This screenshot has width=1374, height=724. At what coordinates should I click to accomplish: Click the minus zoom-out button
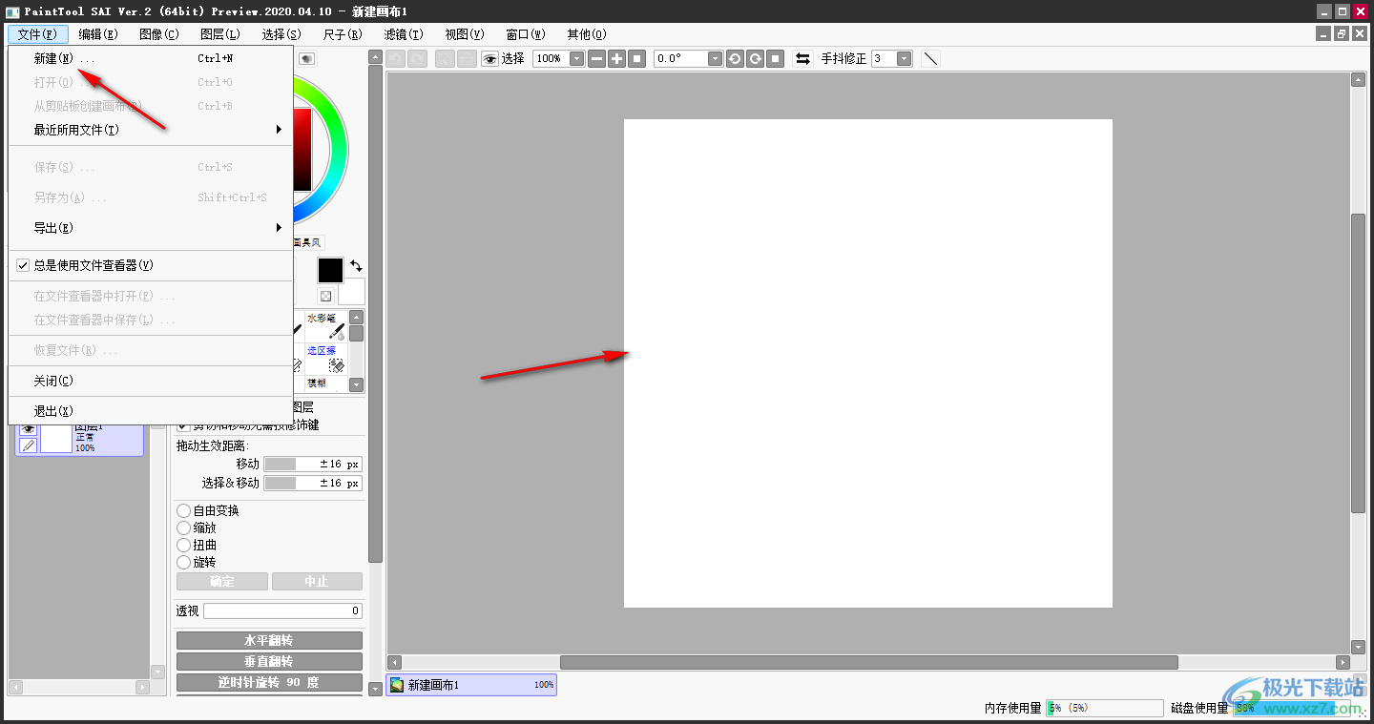click(596, 58)
